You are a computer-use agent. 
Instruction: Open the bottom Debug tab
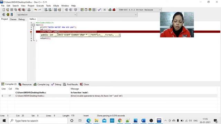[56, 84]
